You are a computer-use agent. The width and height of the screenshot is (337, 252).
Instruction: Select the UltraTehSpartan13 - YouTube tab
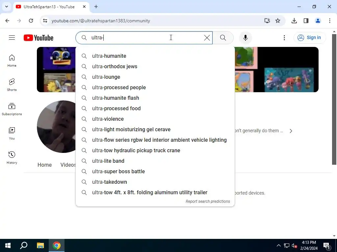(x=51, y=7)
